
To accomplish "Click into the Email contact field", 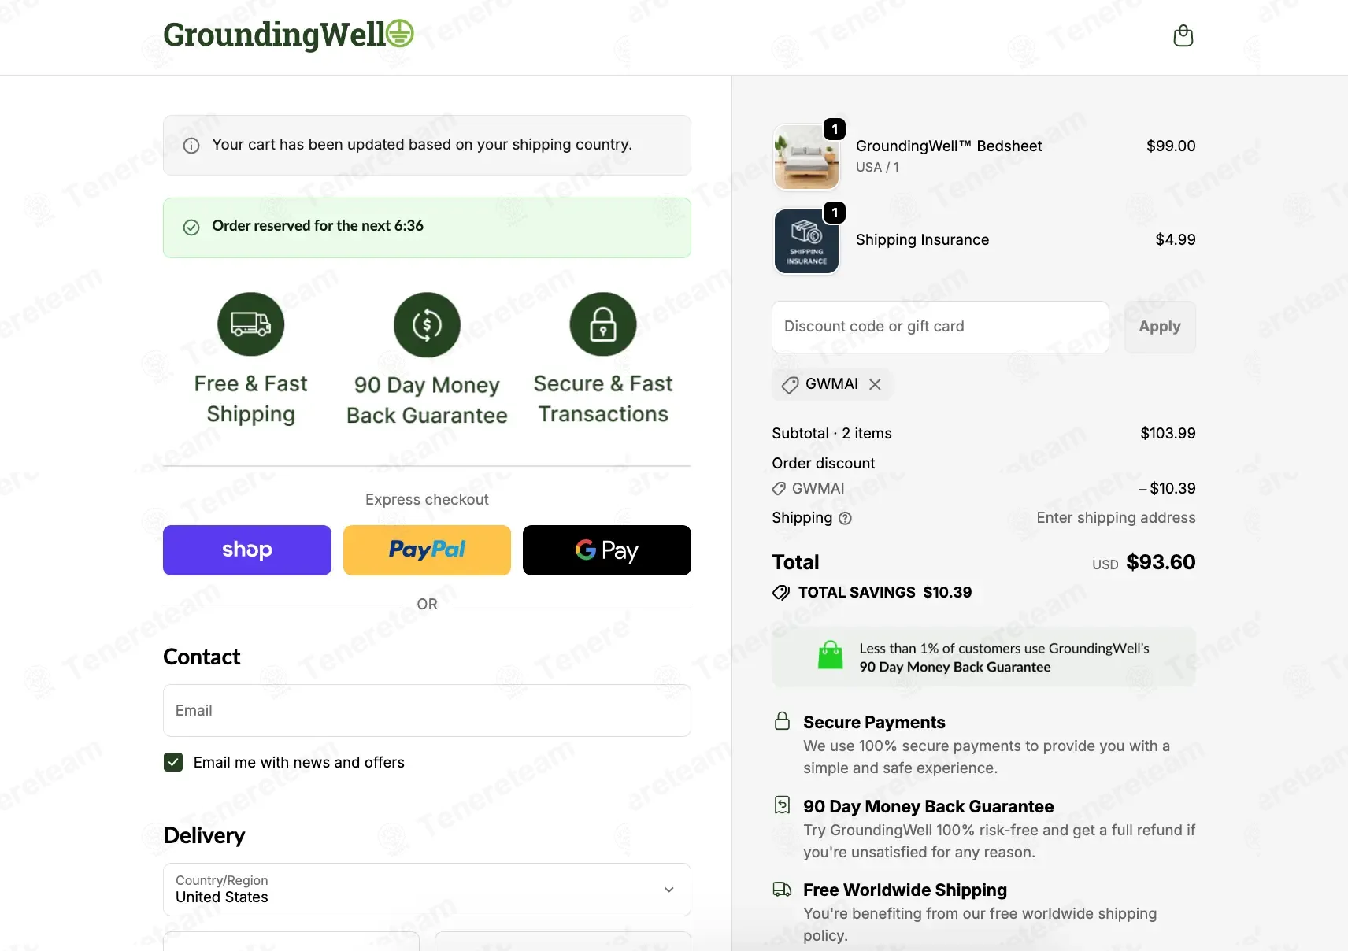I will point(427,710).
